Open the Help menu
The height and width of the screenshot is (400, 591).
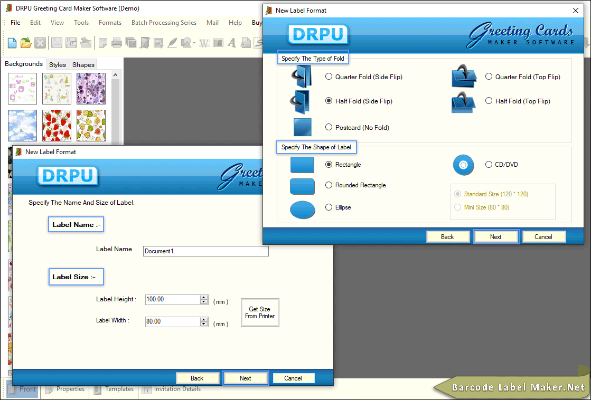pyautogui.click(x=235, y=23)
